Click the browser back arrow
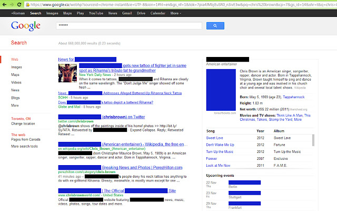The height and width of the screenshot is (211, 337). [x=4, y=4]
